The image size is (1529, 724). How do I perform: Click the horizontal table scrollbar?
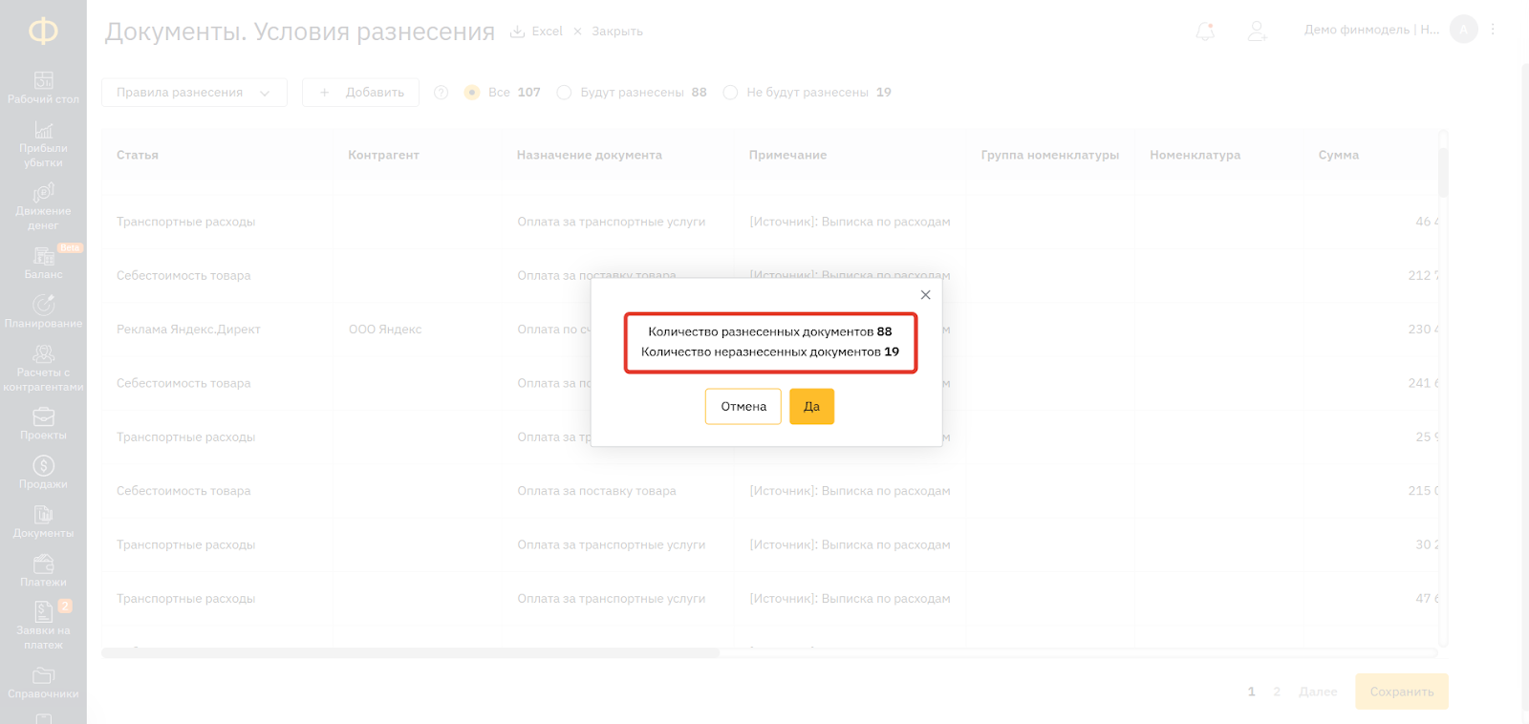point(411,653)
